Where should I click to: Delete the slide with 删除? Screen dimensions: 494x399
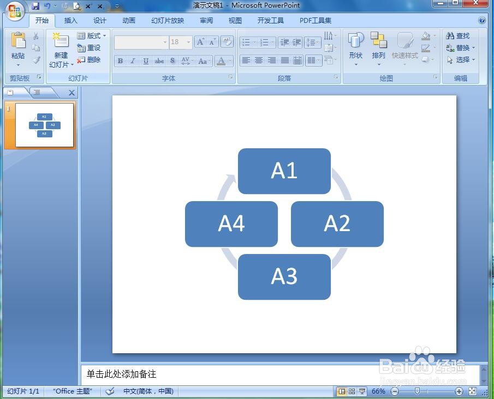(89, 60)
